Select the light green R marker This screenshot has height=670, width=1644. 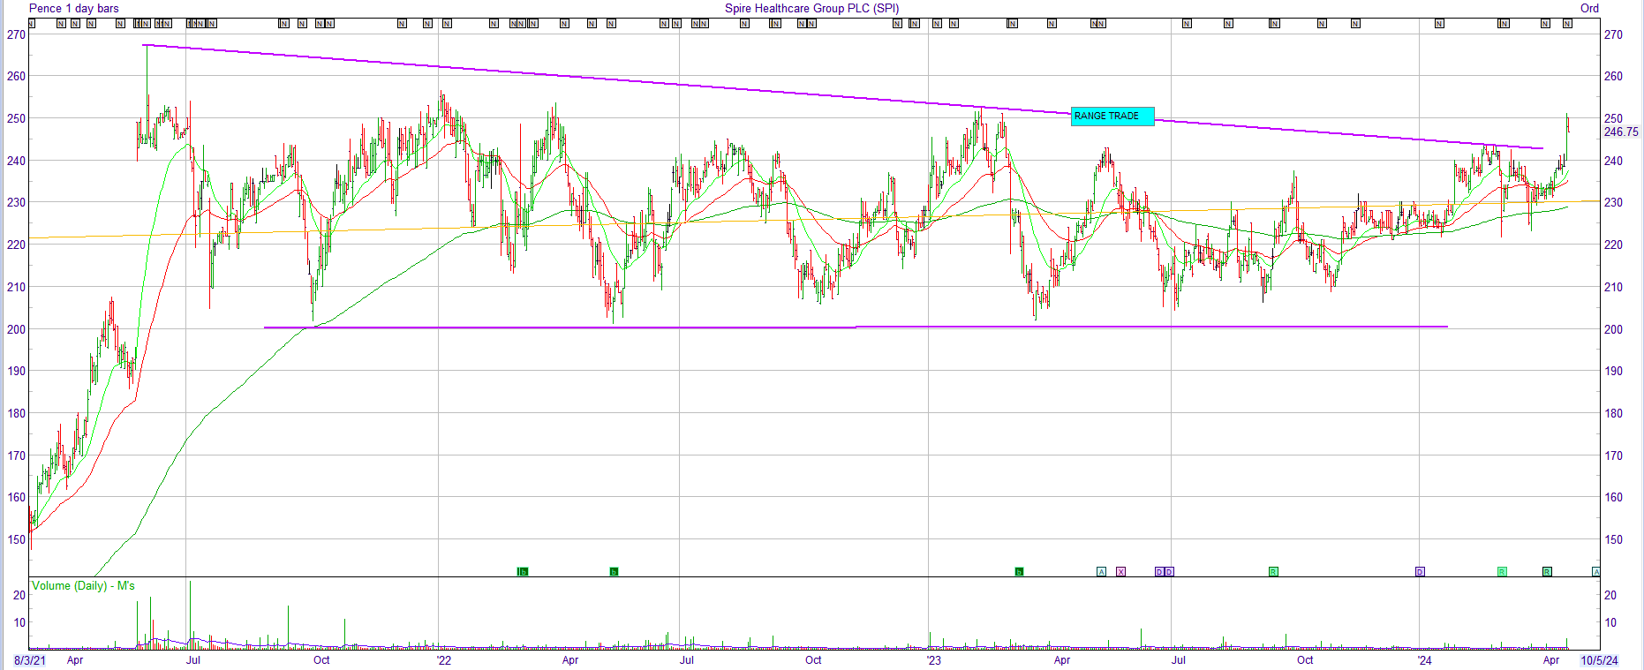pos(1502,572)
